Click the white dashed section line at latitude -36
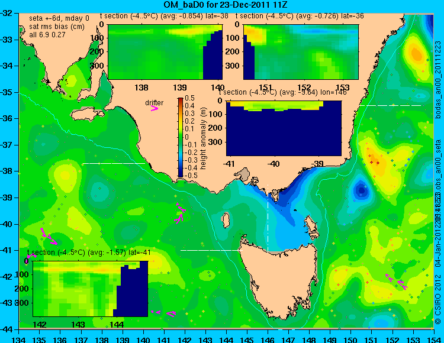The height and width of the screenshot is (343, 444). coord(390,105)
